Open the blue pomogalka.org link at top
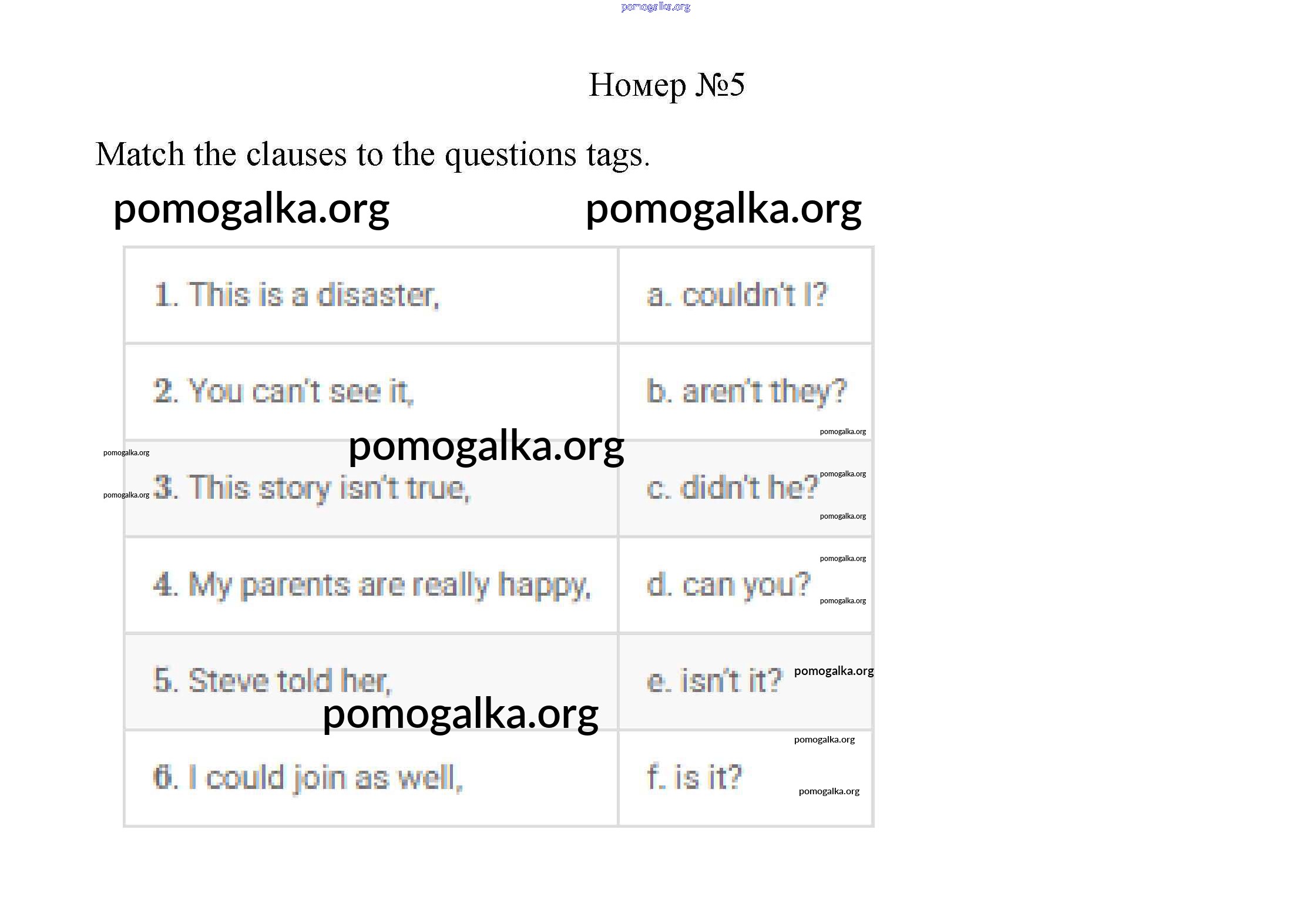The width and height of the screenshot is (1310, 900). tap(655, 7)
